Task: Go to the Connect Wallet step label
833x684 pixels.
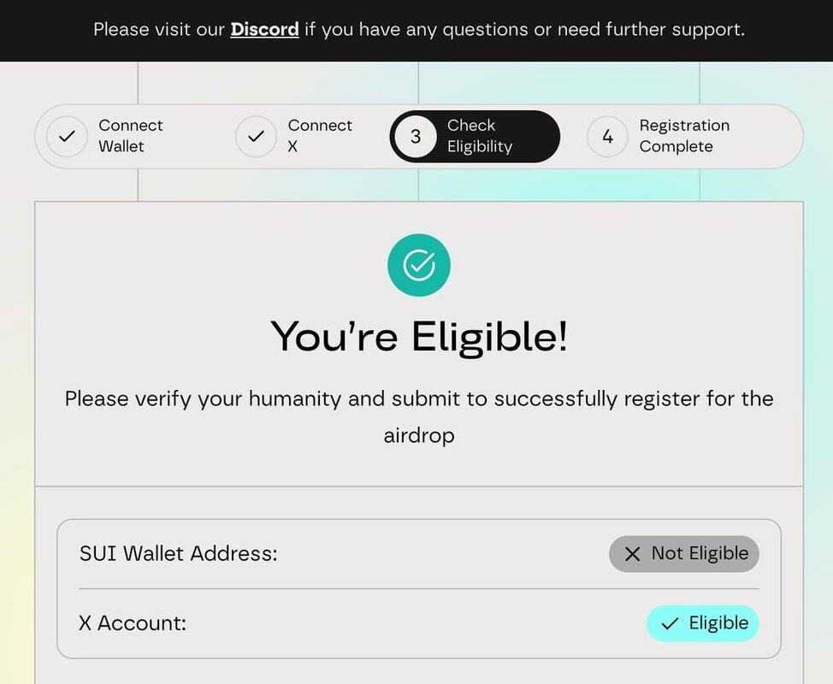Action: [x=130, y=136]
